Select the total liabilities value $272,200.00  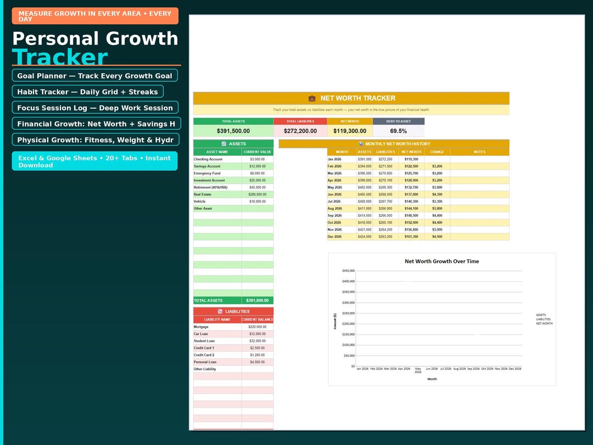tap(300, 131)
